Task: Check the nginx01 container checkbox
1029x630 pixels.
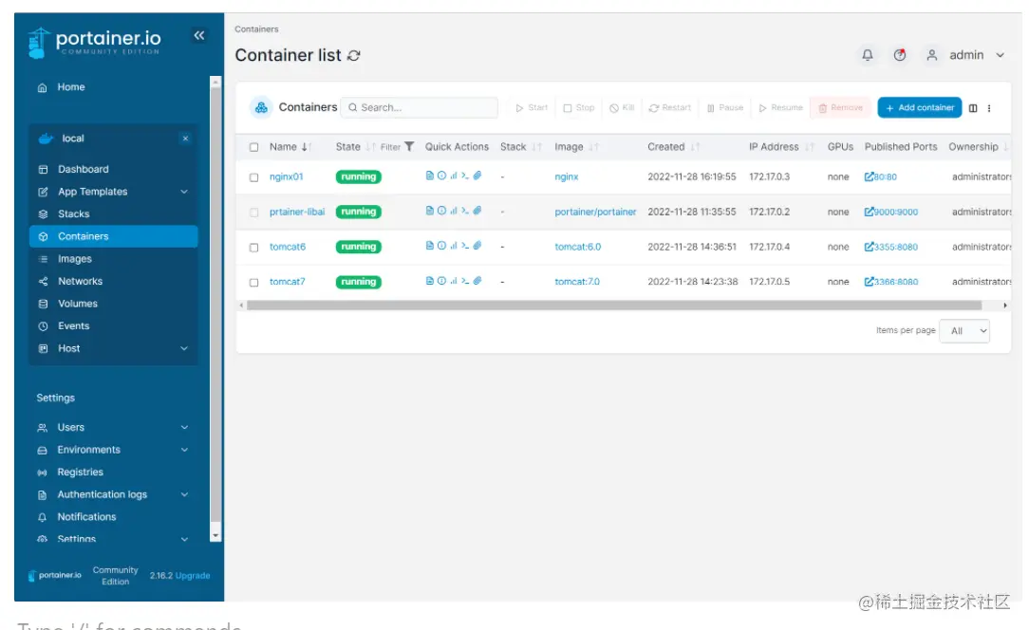Action: 254,177
